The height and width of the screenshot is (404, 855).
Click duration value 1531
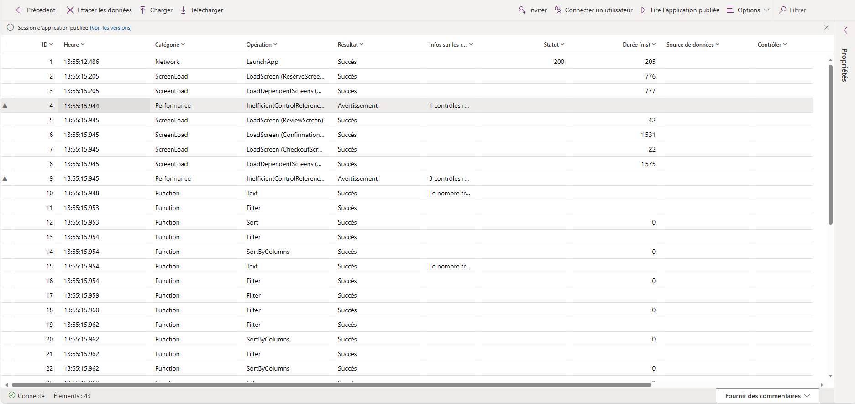(648, 135)
